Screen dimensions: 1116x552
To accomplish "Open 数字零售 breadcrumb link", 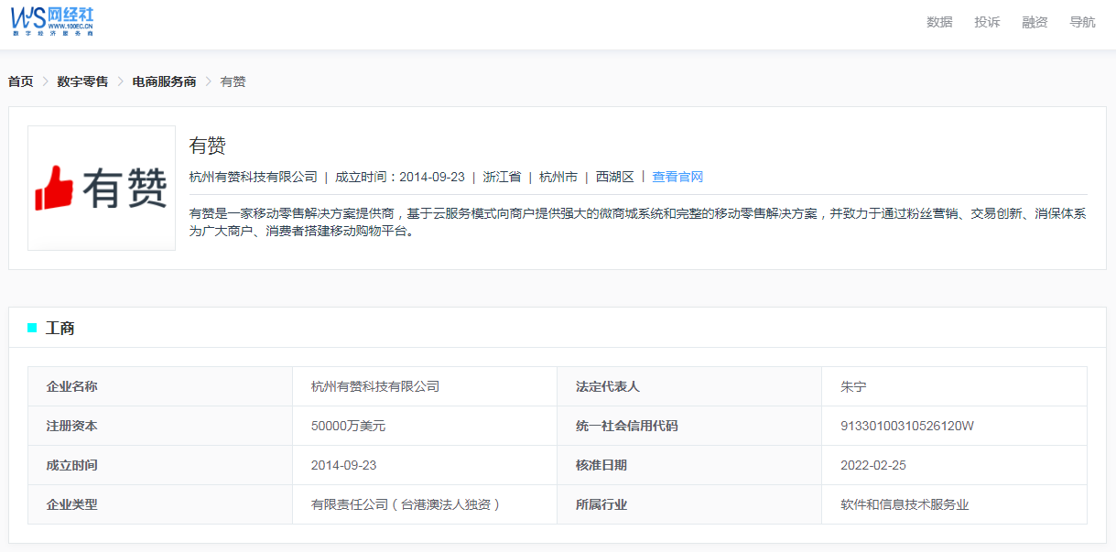I will pyautogui.click(x=82, y=81).
